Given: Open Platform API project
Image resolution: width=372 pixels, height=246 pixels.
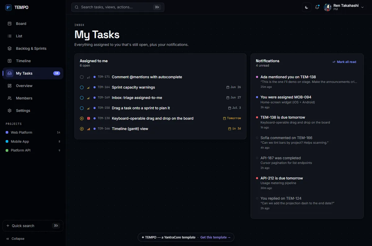Looking at the screenshot, I should tap(33, 150).
